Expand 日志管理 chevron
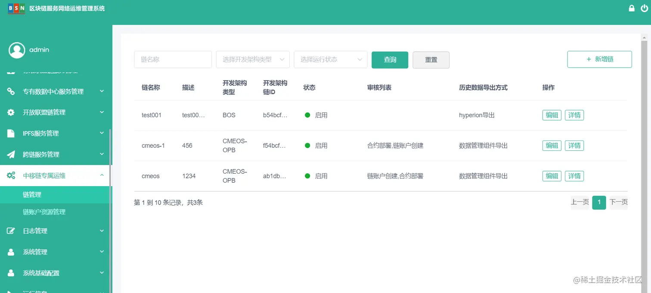651x293 pixels. coord(102,231)
